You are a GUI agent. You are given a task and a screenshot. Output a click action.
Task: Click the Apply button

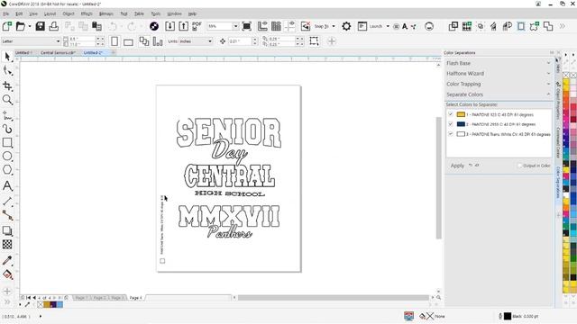[x=457, y=166]
